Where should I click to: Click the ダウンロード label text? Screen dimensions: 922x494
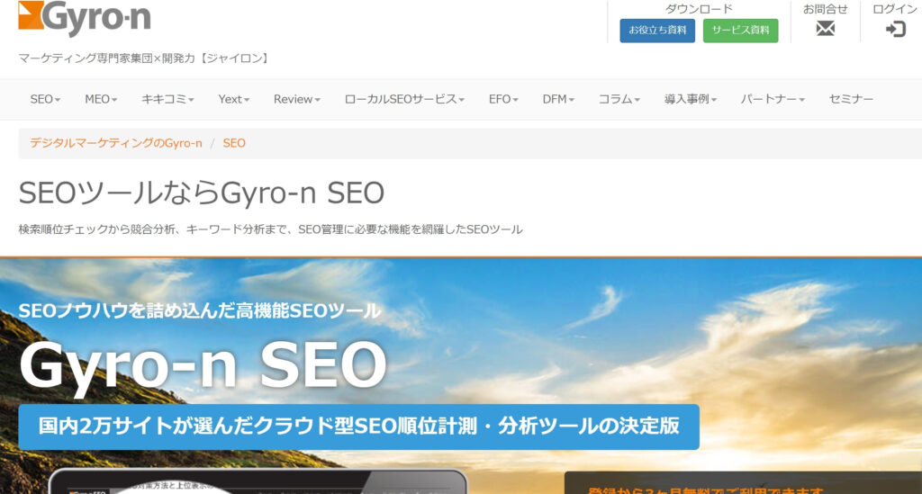point(699,9)
